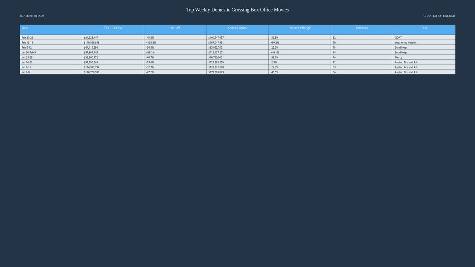Pick the -40.7% LW change cell
Screen dimensions: 475x267
(175, 57)
